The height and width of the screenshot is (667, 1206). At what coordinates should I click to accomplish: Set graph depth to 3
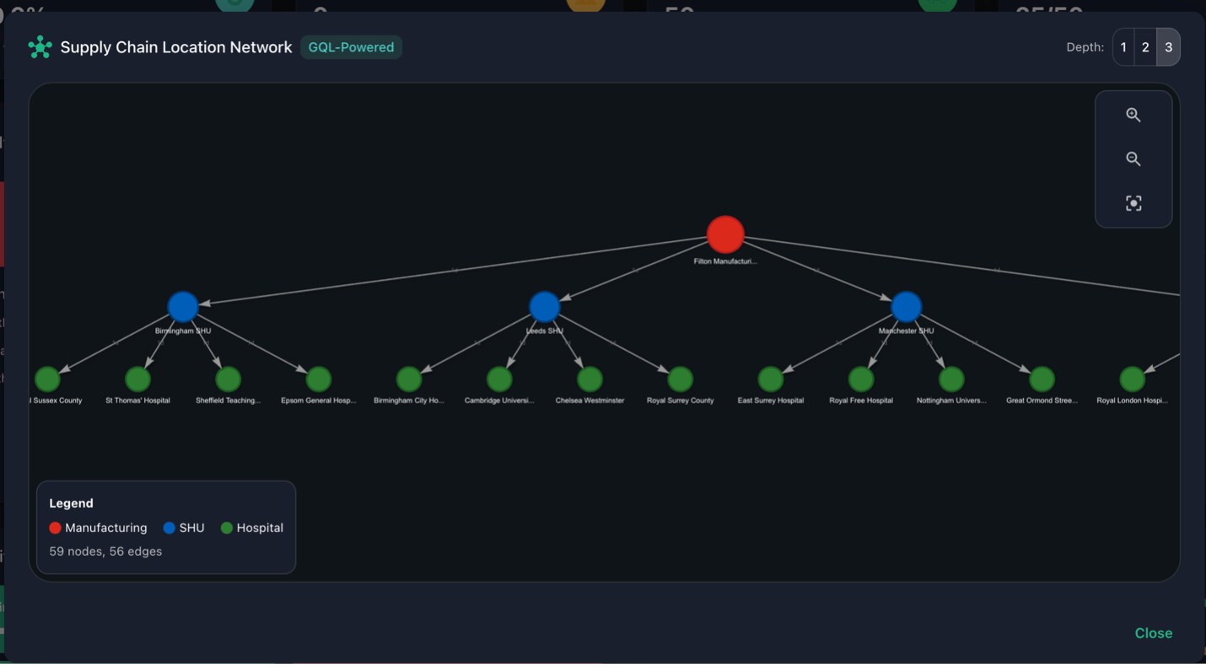tap(1168, 47)
